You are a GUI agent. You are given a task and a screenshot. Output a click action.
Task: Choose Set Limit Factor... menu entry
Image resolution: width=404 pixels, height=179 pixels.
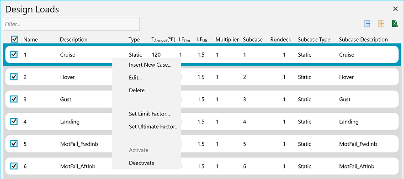click(149, 114)
